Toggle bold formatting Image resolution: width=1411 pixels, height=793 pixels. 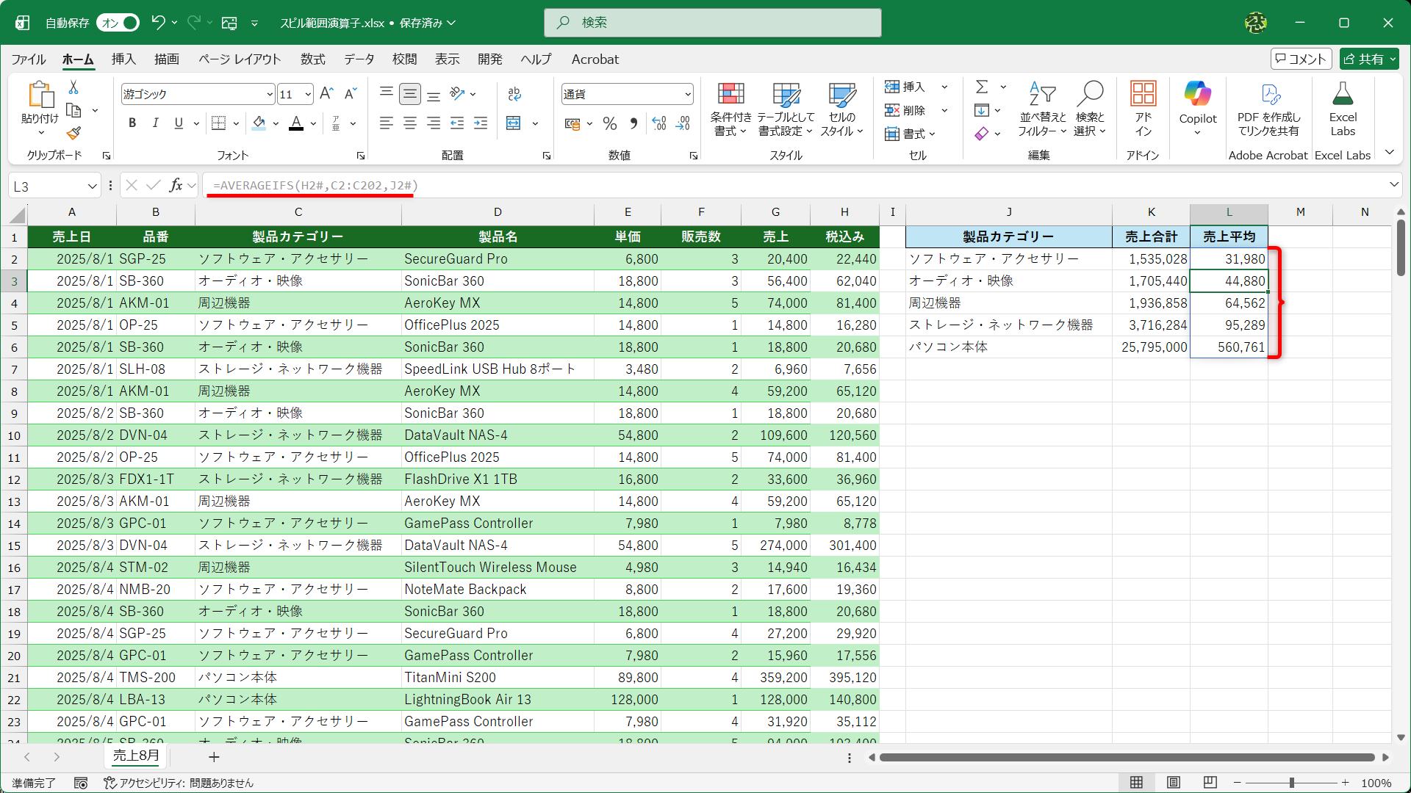132,123
